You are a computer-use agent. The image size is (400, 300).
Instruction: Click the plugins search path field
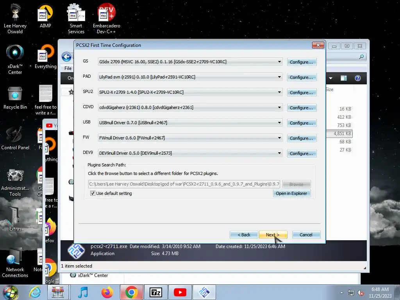[184, 184]
